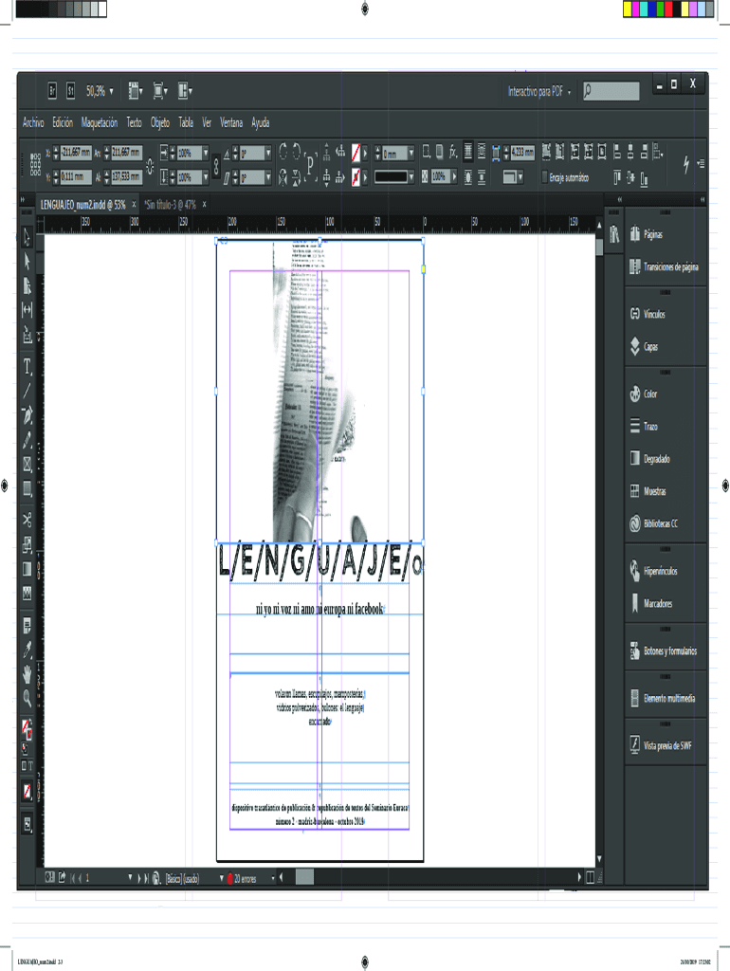730x971 pixels.
Task: Toggle constrain width and height chain
Action: (x=150, y=165)
